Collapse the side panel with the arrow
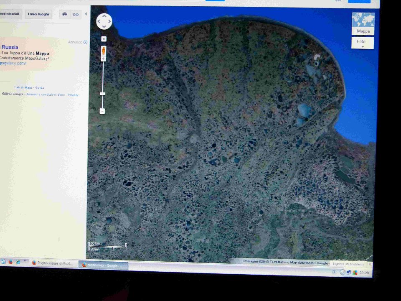This screenshot has width=401, height=301. [x=86, y=14]
